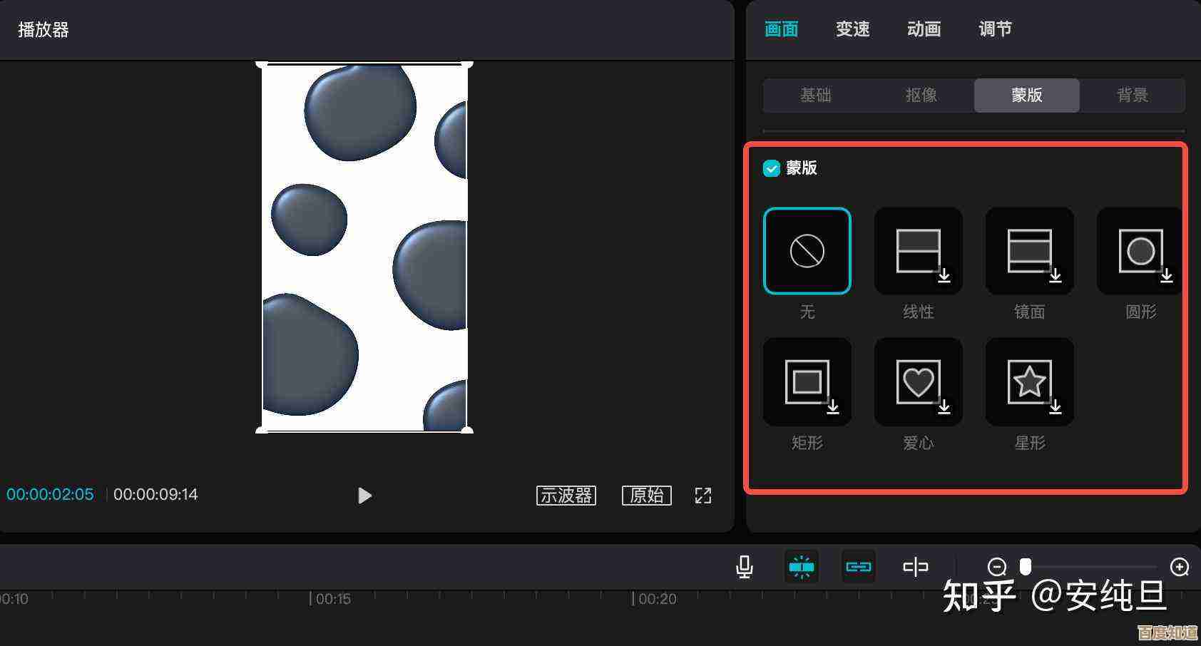Apply the 矩形 rectangle mask
1201x646 pixels.
[x=807, y=382]
